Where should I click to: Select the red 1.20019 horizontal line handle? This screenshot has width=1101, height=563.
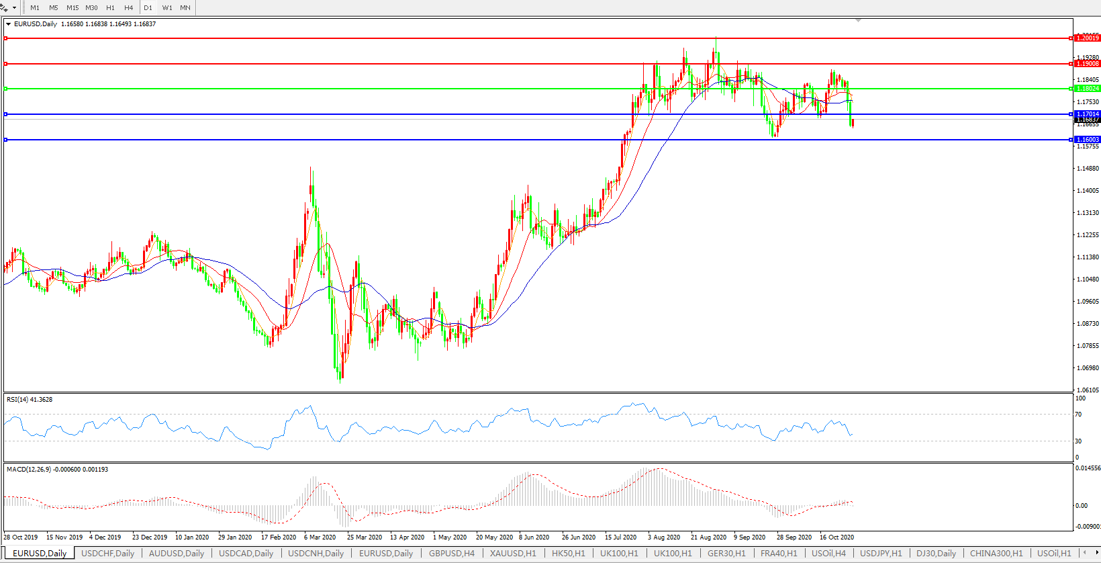click(x=6, y=38)
